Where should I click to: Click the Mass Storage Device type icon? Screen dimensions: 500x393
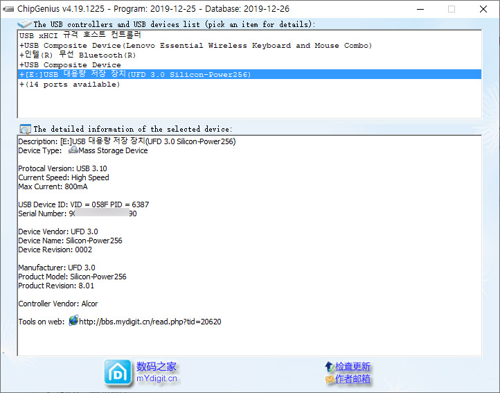click(73, 150)
